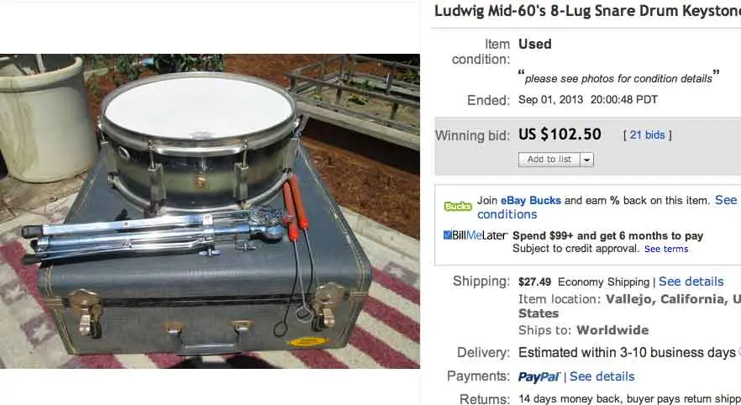
Task: Click the condition description quote text
Action: tap(618, 78)
